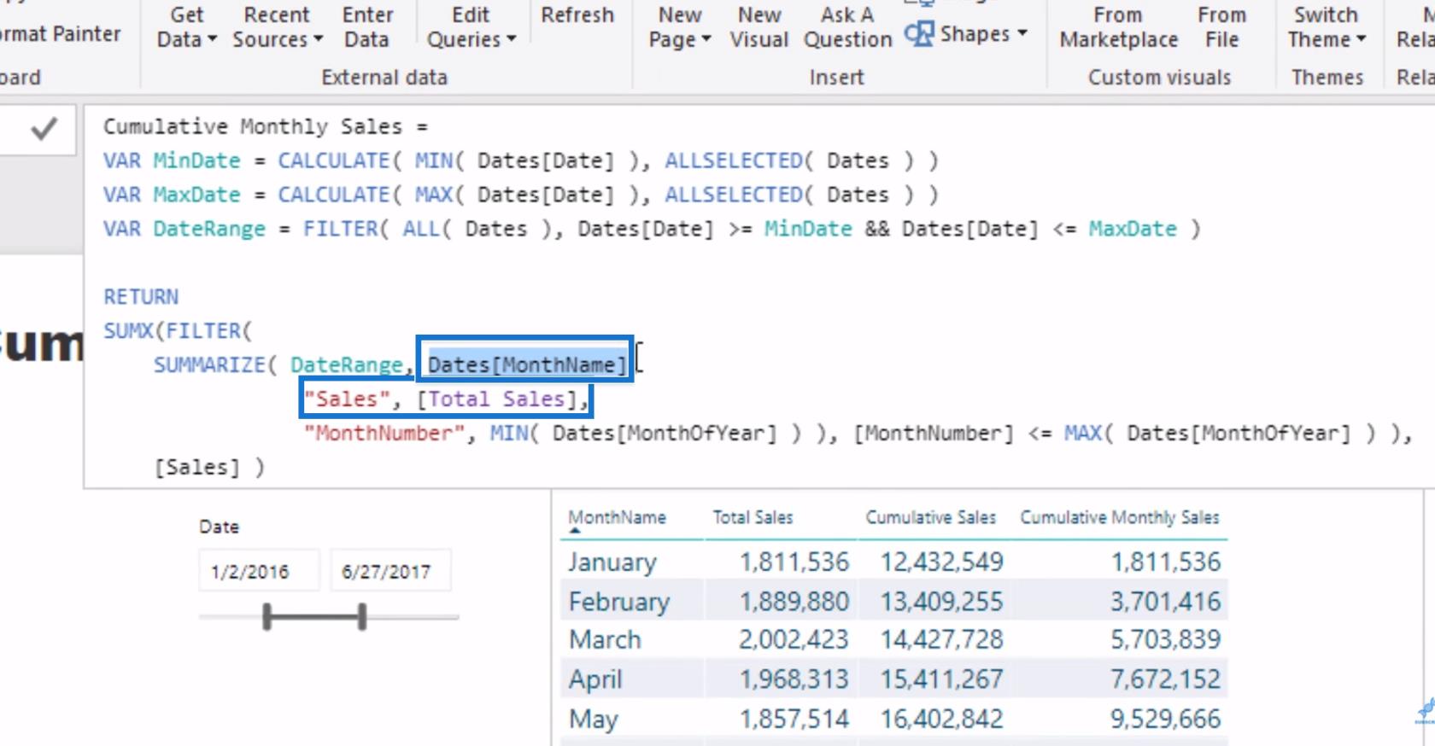
Task: Click the Refresh button
Action: 577,15
